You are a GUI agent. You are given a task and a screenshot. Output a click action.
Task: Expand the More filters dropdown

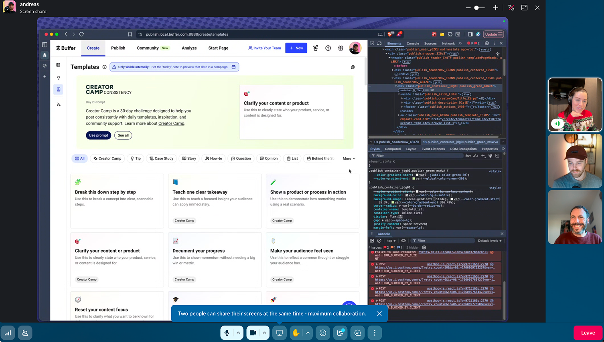[x=349, y=159]
